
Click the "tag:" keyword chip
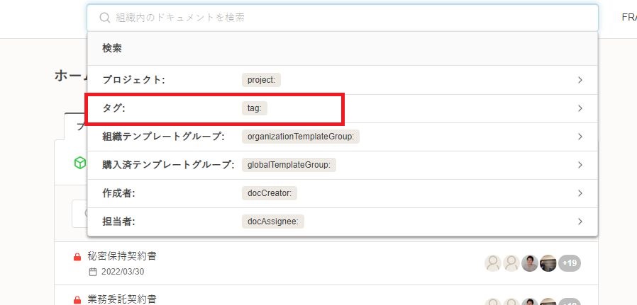tap(254, 108)
